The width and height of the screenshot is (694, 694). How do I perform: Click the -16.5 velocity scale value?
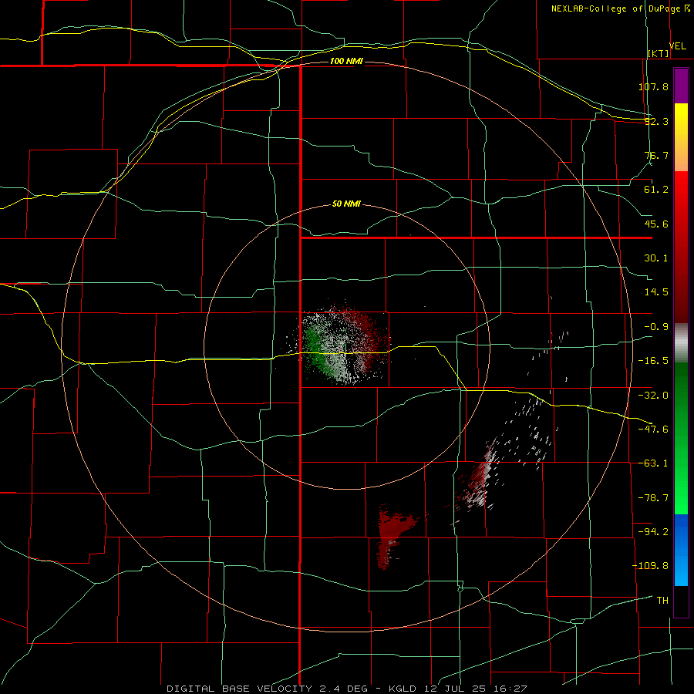click(653, 361)
